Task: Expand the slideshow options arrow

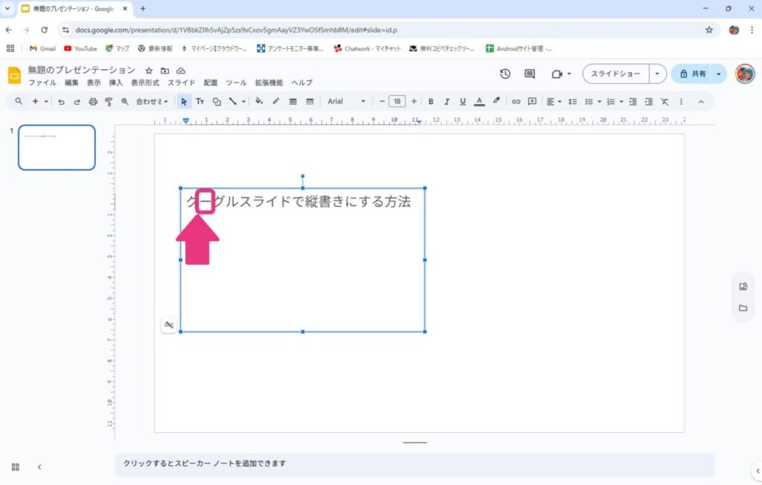Action: 658,74
